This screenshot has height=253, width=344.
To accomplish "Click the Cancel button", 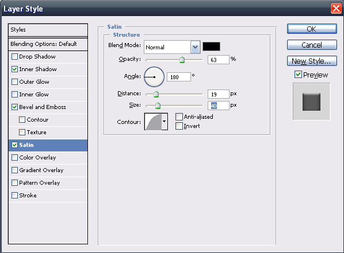I will pos(312,45).
